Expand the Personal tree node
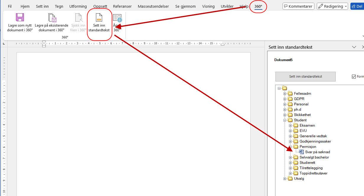364x196 pixels. pyautogui.click(x=285, y=104)
